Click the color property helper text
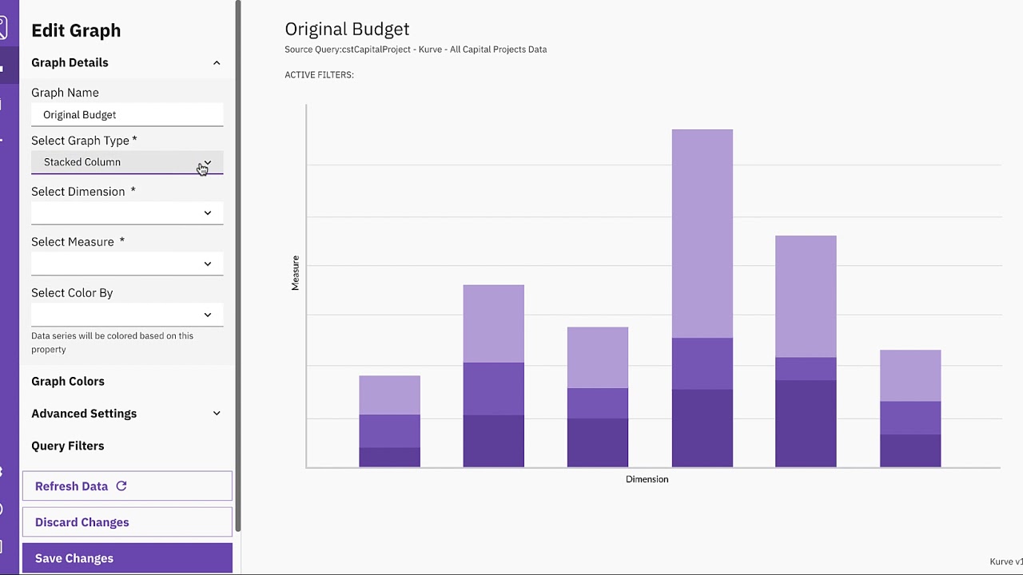Image resolution: width=1023 pixels, height=575 pixels. point(112,343)
